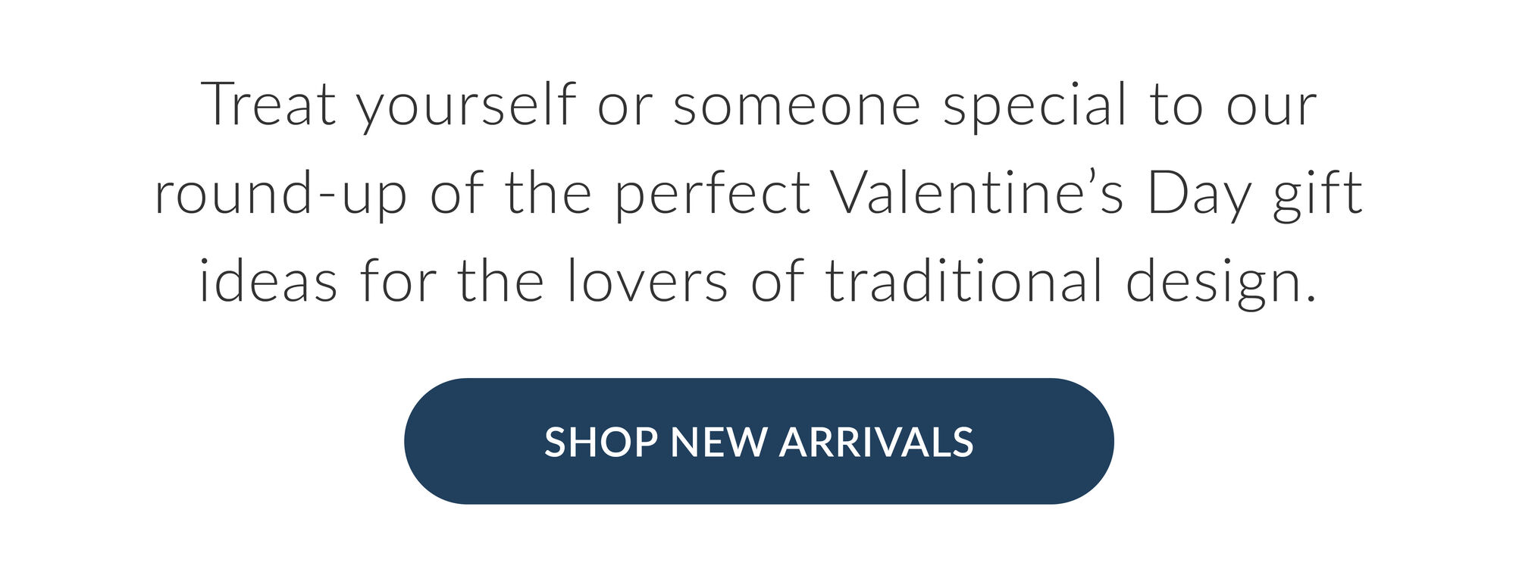Click the word 'Valentine's' in the text

978,192
